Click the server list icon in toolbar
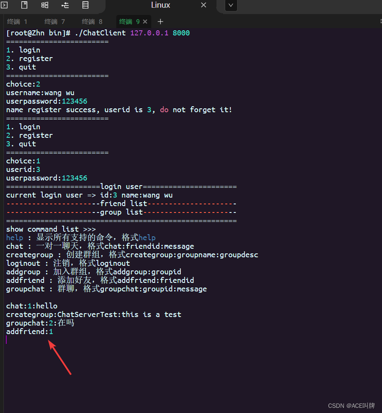Image resolution: width=382 pixels, height=413 pixels. click(x=85, y=5)
